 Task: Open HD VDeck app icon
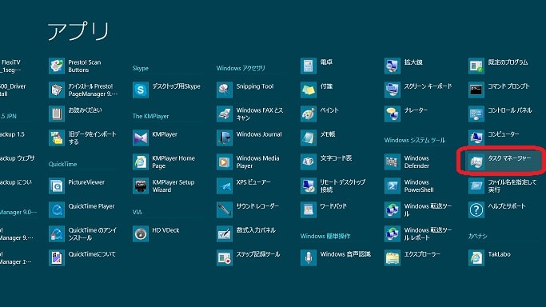[141, 234]
